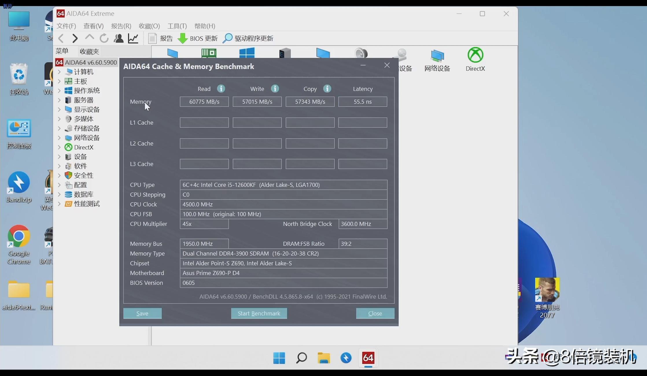Image resolution: width=647 pixels, height=376 pixels.
Task: Click the Save button
Action: (x=142, y=313)
